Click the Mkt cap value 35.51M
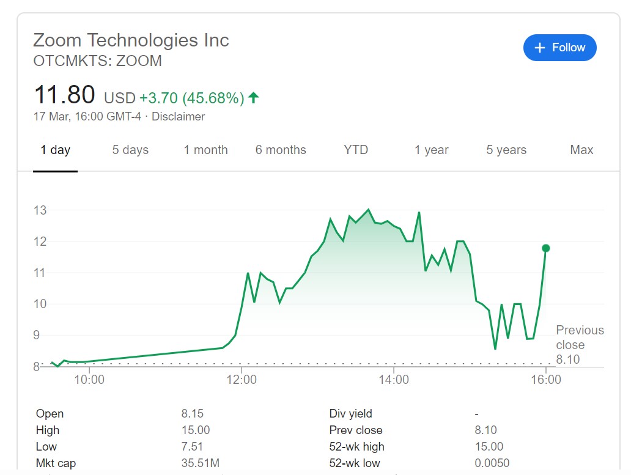The height and width of the screenshot is (475, 631). click(200, 463)
